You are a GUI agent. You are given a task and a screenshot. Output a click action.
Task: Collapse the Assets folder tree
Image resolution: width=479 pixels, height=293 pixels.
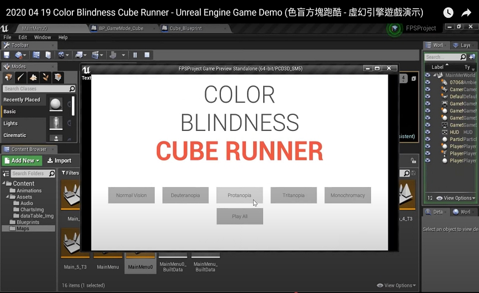tap(7, 197)
